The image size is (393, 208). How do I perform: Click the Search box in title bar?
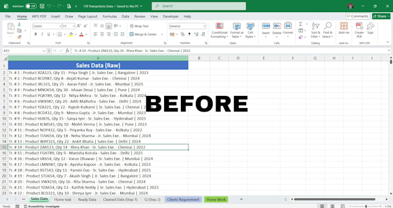coord(199,6)
